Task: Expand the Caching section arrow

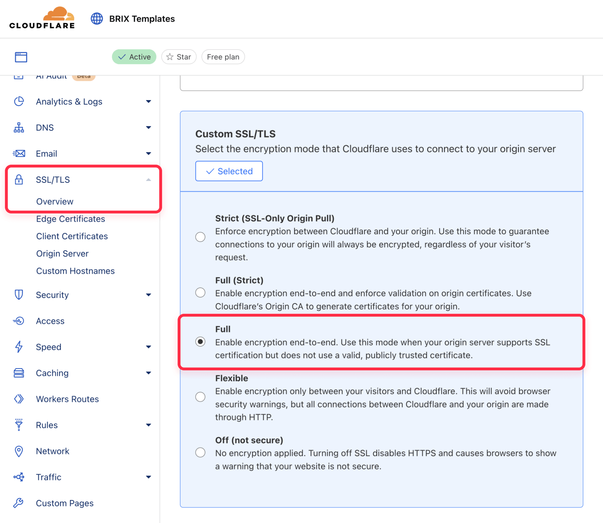Action: [x=149, y=373]
